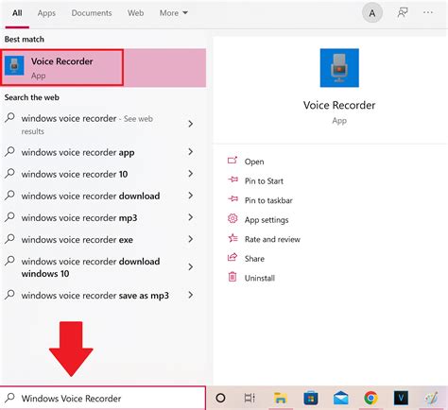The width and height of the screenshot is (448, 410).
Task: Click the magnifier icon in the search box
Action: pyautogui.click(x=10, y=398)
